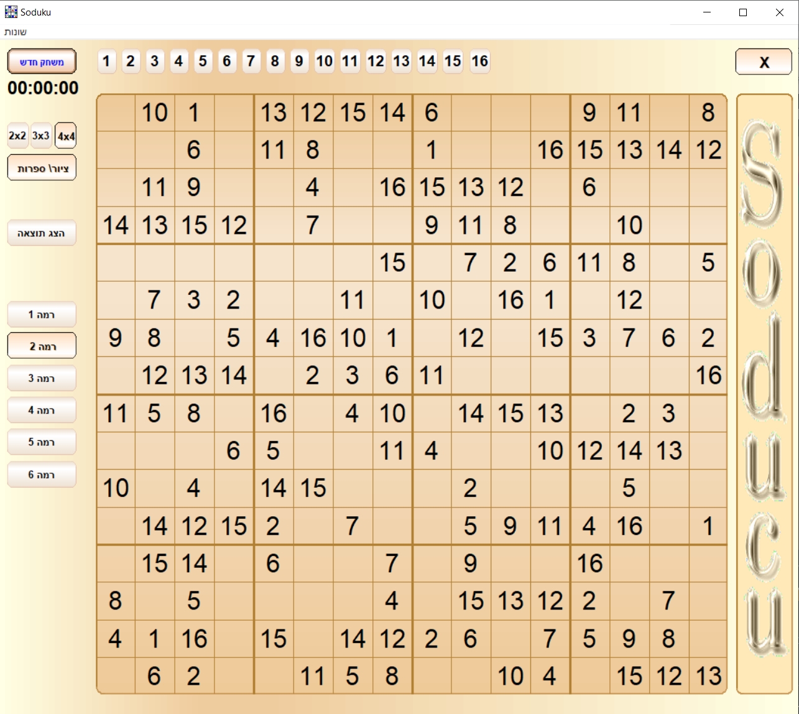Click the Soduku app icon in the title bar

click(11, 12)
